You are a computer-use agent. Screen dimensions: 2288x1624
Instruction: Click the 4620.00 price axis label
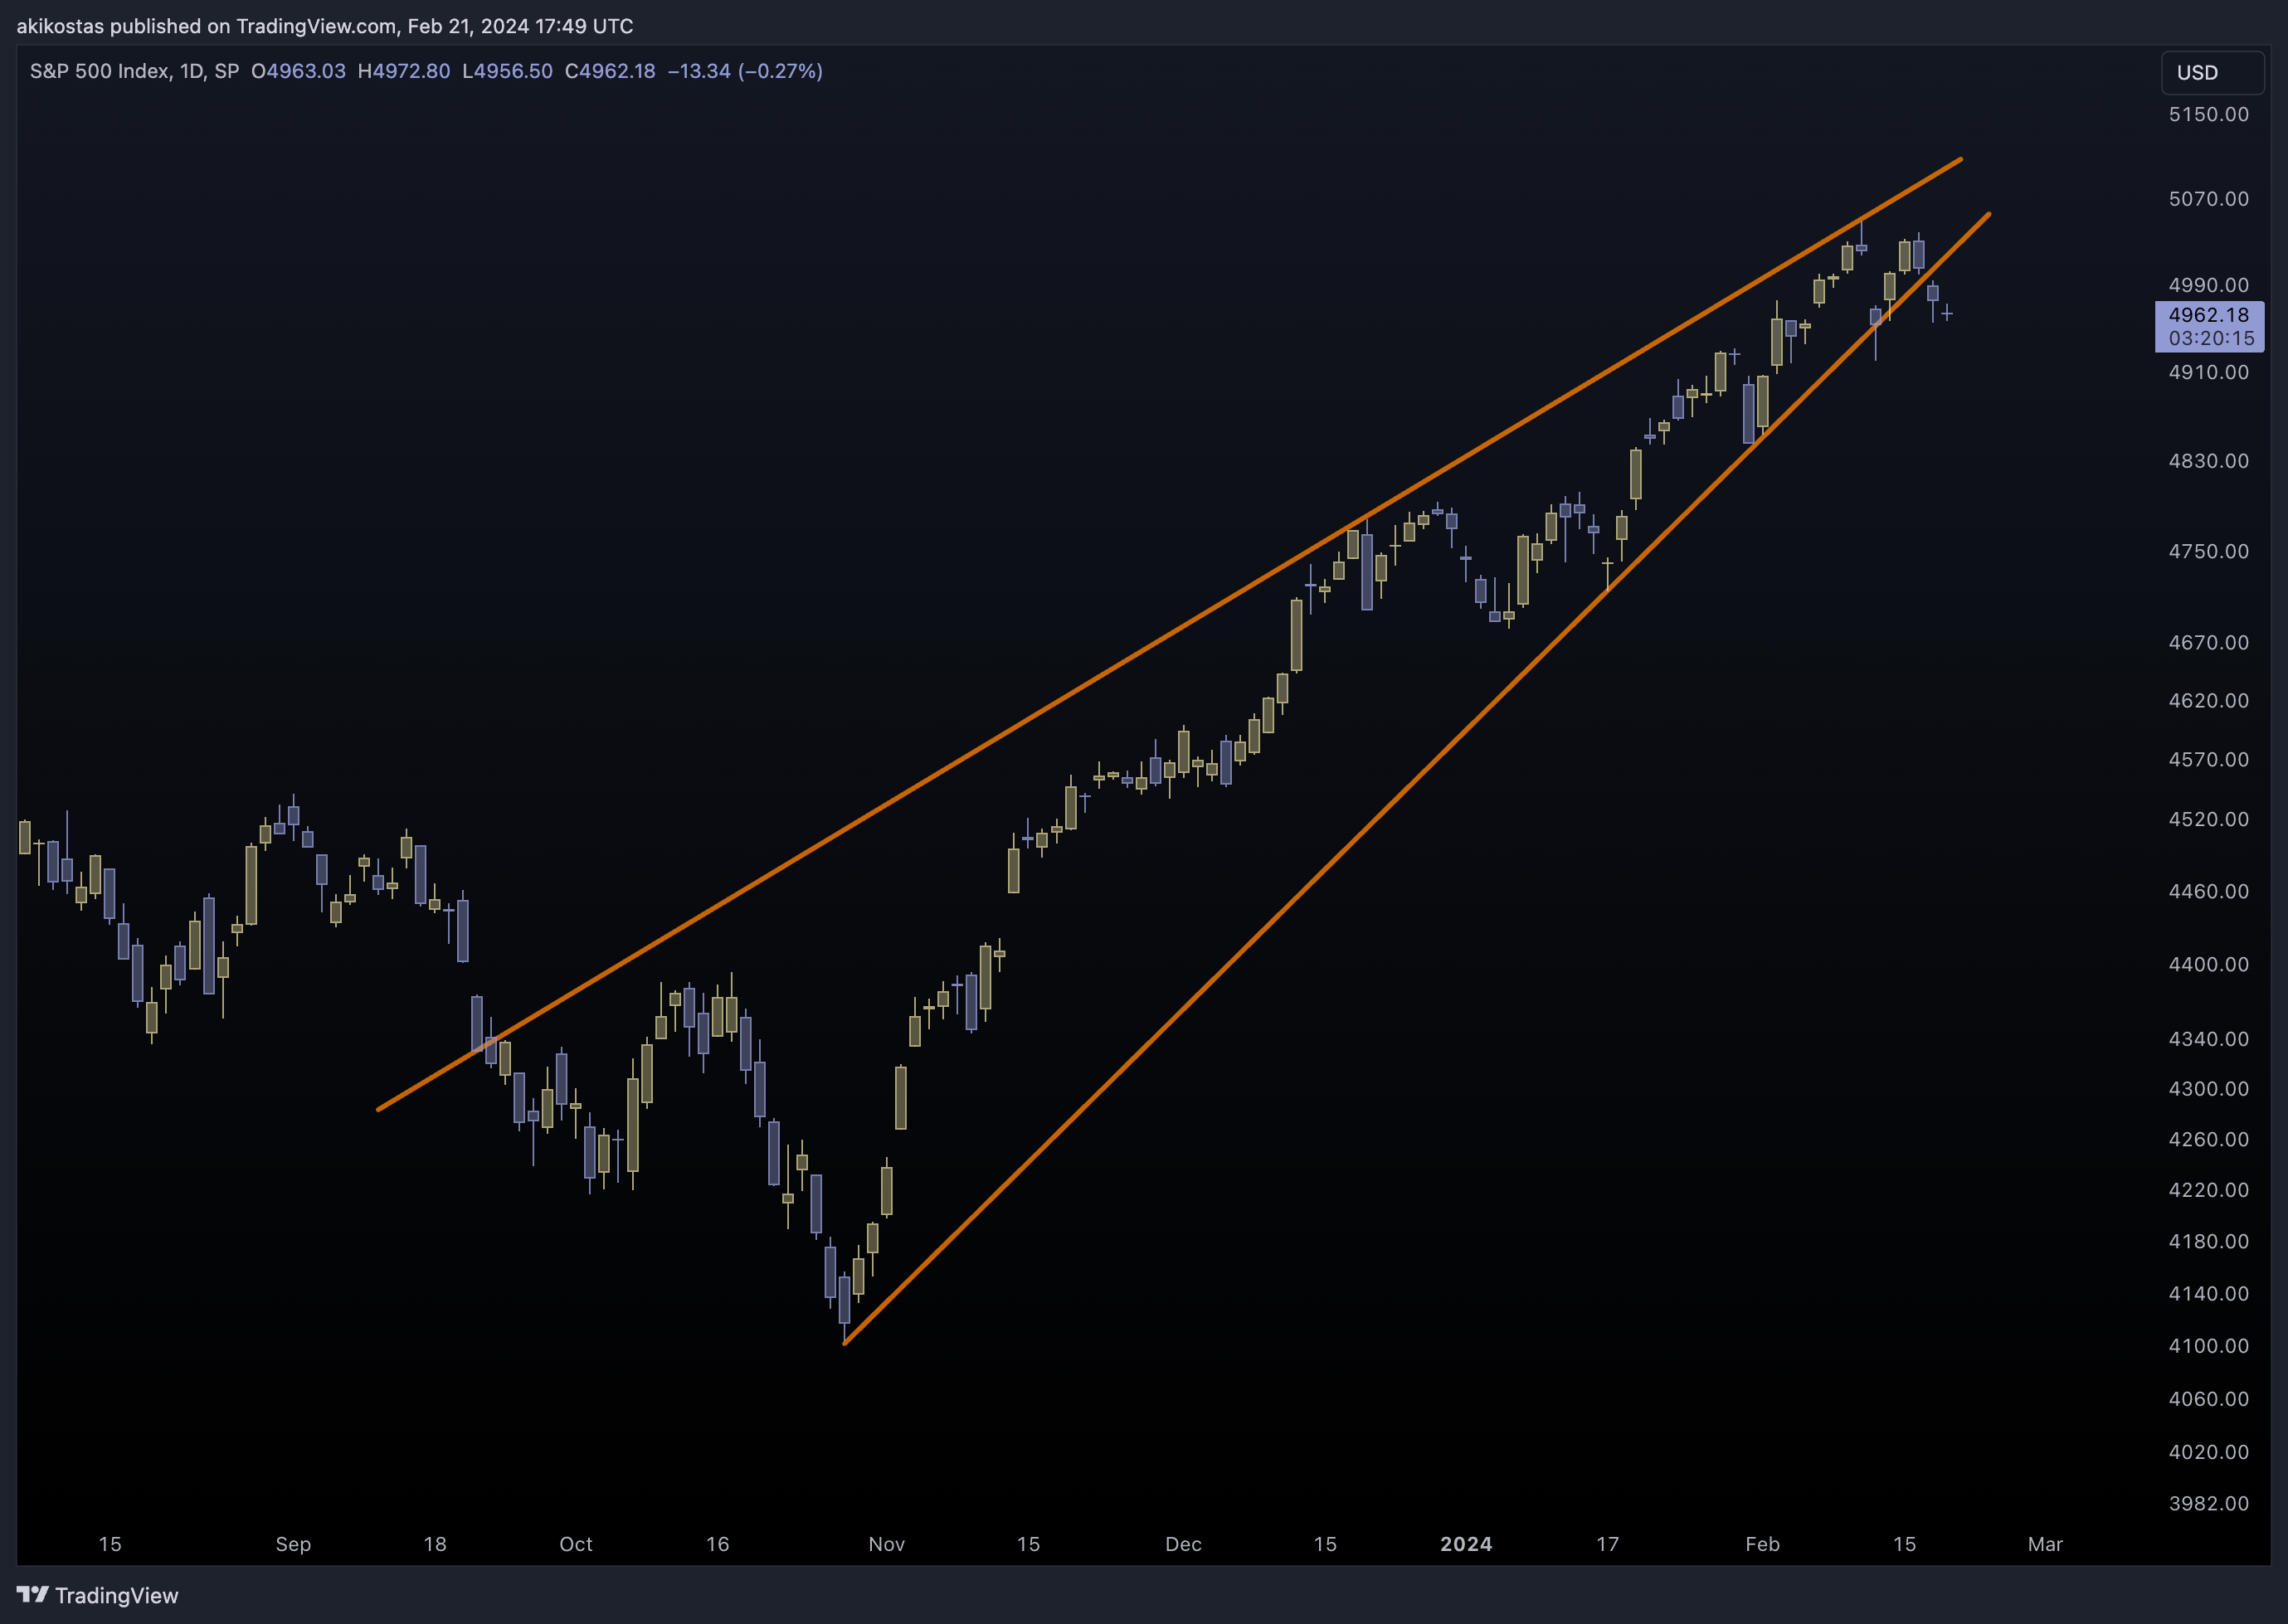tap(2208, 700)
